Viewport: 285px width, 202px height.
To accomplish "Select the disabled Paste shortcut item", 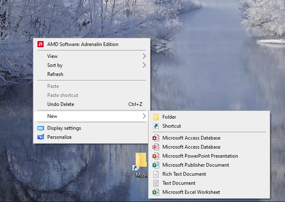I will [63, 95].
